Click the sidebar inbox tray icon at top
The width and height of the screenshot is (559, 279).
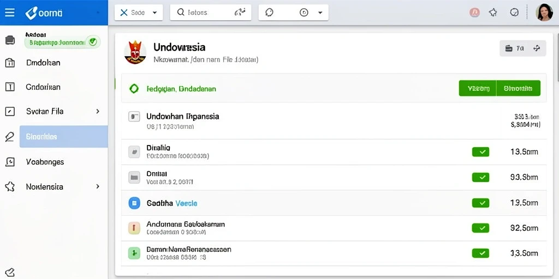pyautogui.click(x=10, y=40)
